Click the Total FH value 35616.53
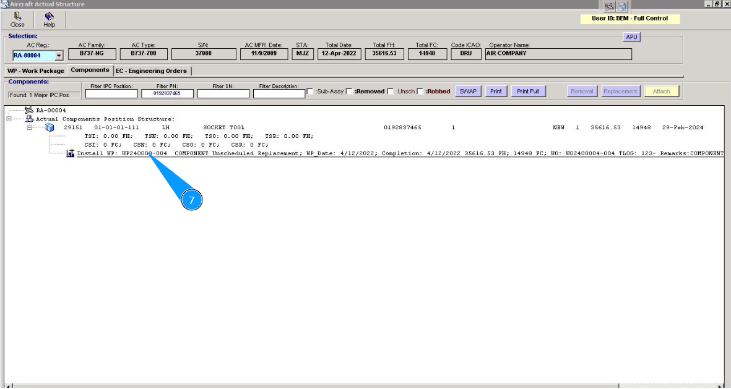 click(384, 54)
